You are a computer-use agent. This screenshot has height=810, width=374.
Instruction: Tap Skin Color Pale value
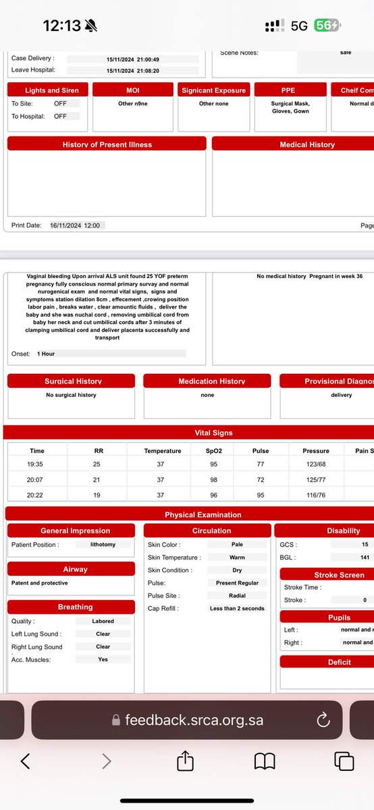[x=237, y=544]
